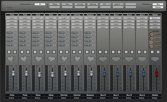Mute the Bassoon channel
167x102 pixels.
(93, 52)
